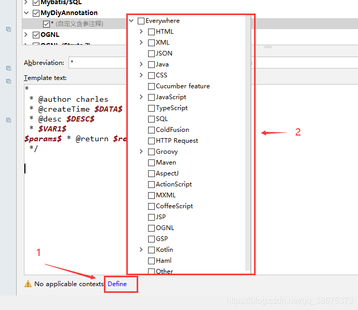
Task: Tick the ColdFusion checkbox
Action: [151, 130]
